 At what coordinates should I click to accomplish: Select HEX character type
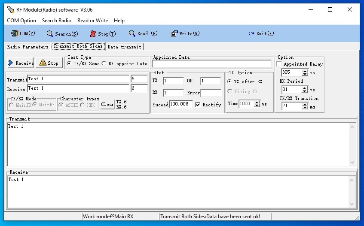(82, 105)
